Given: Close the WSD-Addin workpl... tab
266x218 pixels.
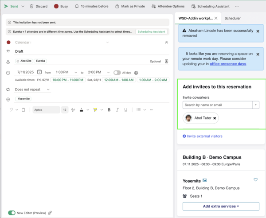Looking at the screenshot, I should point(216,18).
